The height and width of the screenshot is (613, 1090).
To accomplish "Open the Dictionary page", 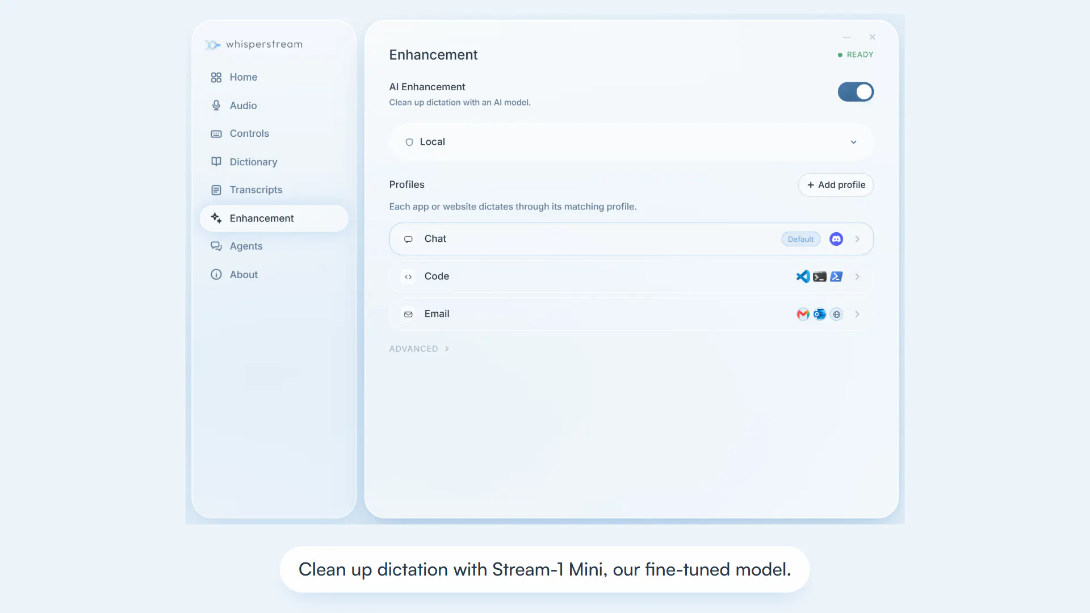I will tap(274, 162).
